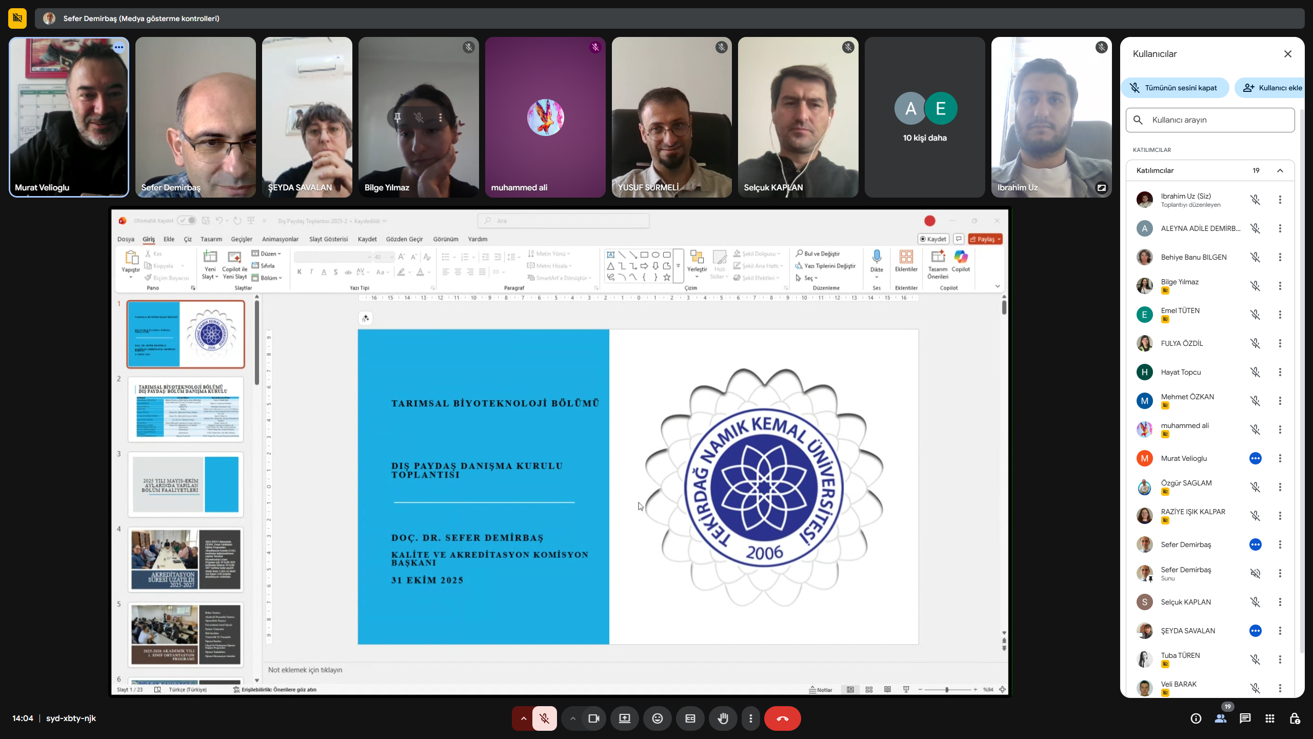This screenshot has width=1313, height=739.
Task: Open more options three-dot menu in bottom bar
Action: pyautogui.click(x=751, y=718)
